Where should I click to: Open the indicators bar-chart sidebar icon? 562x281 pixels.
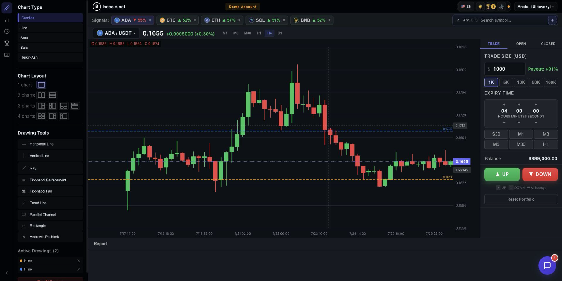(x=7, y=20)
